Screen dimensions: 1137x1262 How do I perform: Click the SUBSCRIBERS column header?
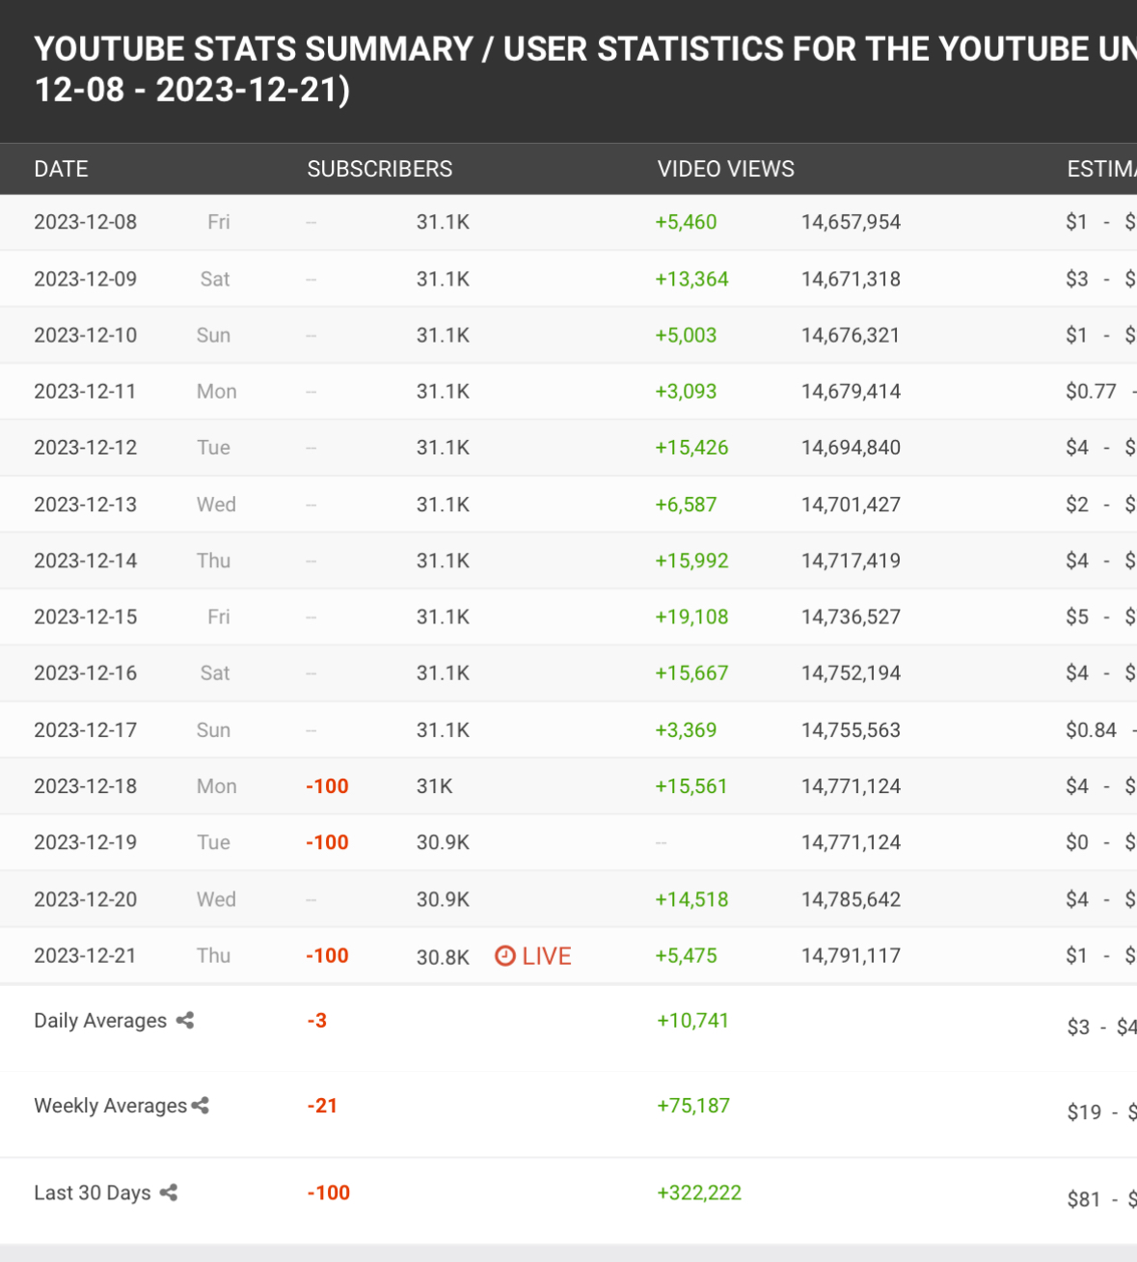tap(380, 169)
